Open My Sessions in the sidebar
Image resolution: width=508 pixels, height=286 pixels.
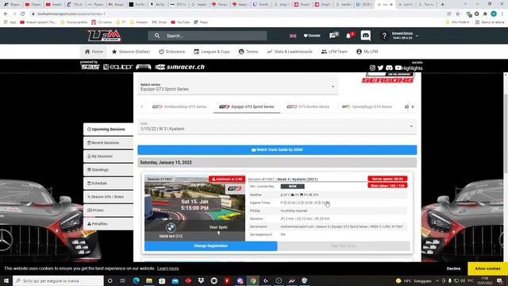108,157
